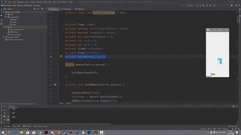Screen dimensions: 241x135
Task: Open the Navigate menu
Action: (20, 2)
